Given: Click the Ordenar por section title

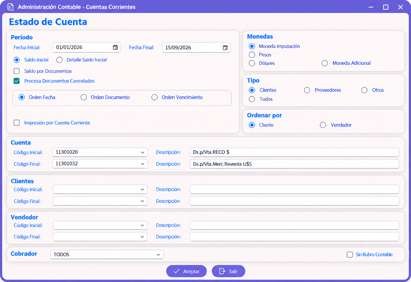Looking at the screenshot, I should [264, 116].
